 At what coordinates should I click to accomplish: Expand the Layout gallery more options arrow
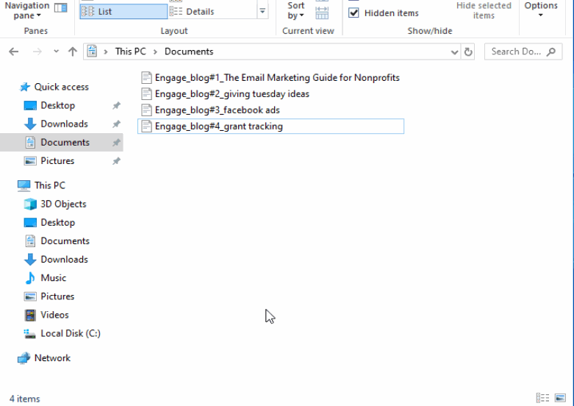pos(263,12)
